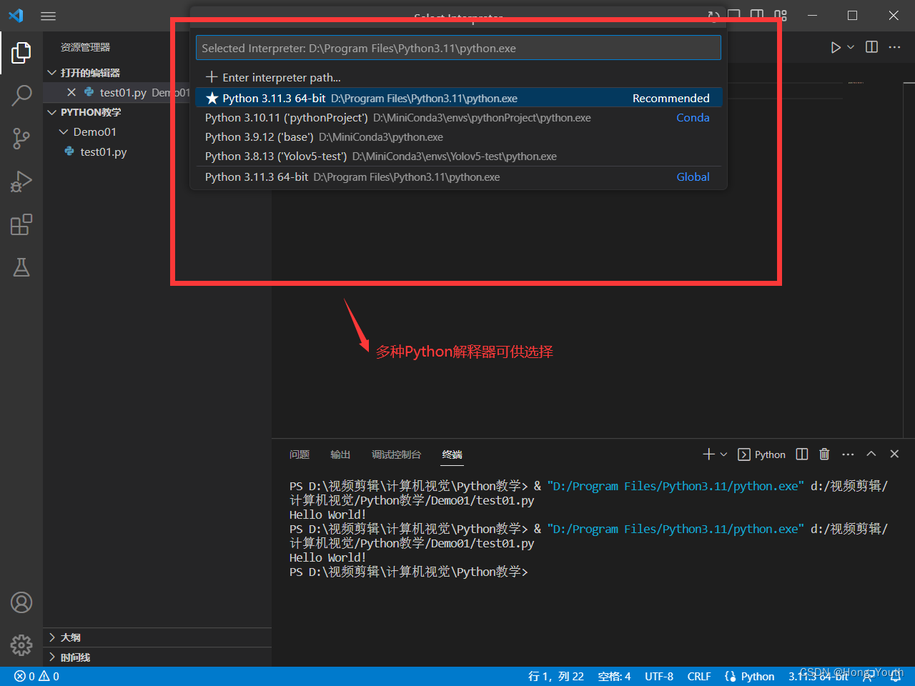Image resolution: width=915 pixels, height=686 pixels.
Task: Switch to the 调试控制台 tab
Action: [x=397, y=454]
